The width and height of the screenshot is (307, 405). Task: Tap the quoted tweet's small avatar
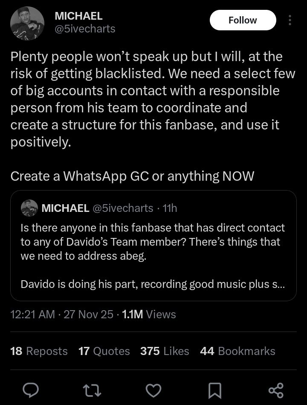(30, 208)
